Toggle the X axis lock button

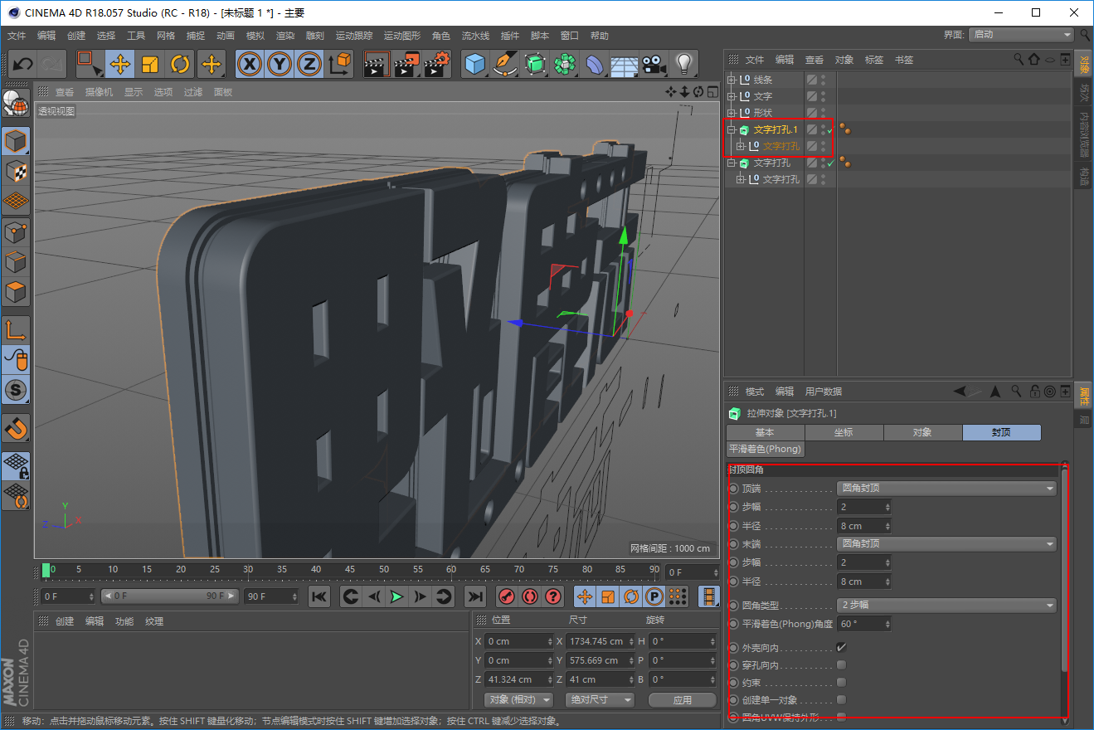249,64
